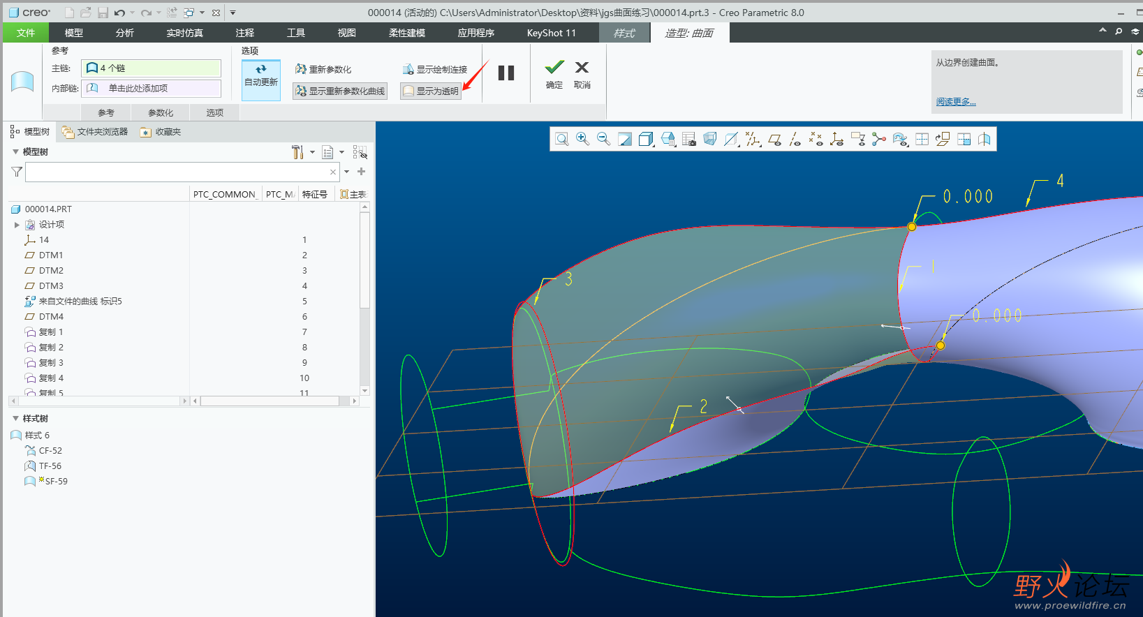Cancel with the 取消 X button
This screenshot has width=1143, height=617.
[582, 75]
